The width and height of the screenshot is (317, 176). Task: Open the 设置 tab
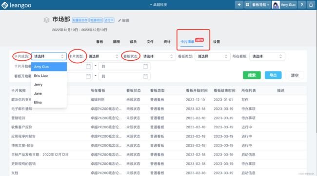tap(217, 42)
